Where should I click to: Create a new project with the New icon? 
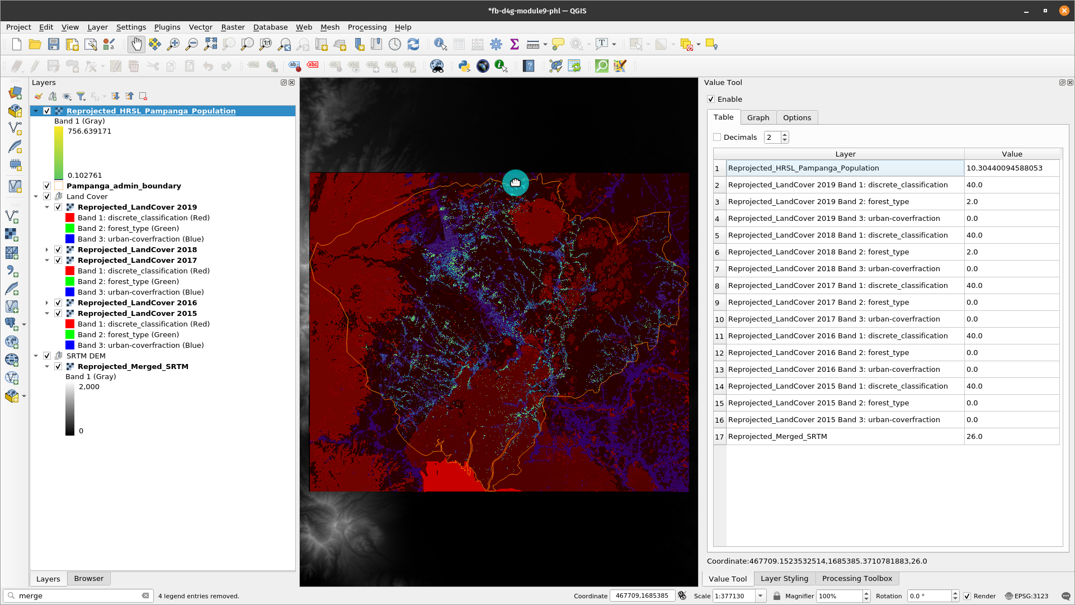(x=16, y=44)
